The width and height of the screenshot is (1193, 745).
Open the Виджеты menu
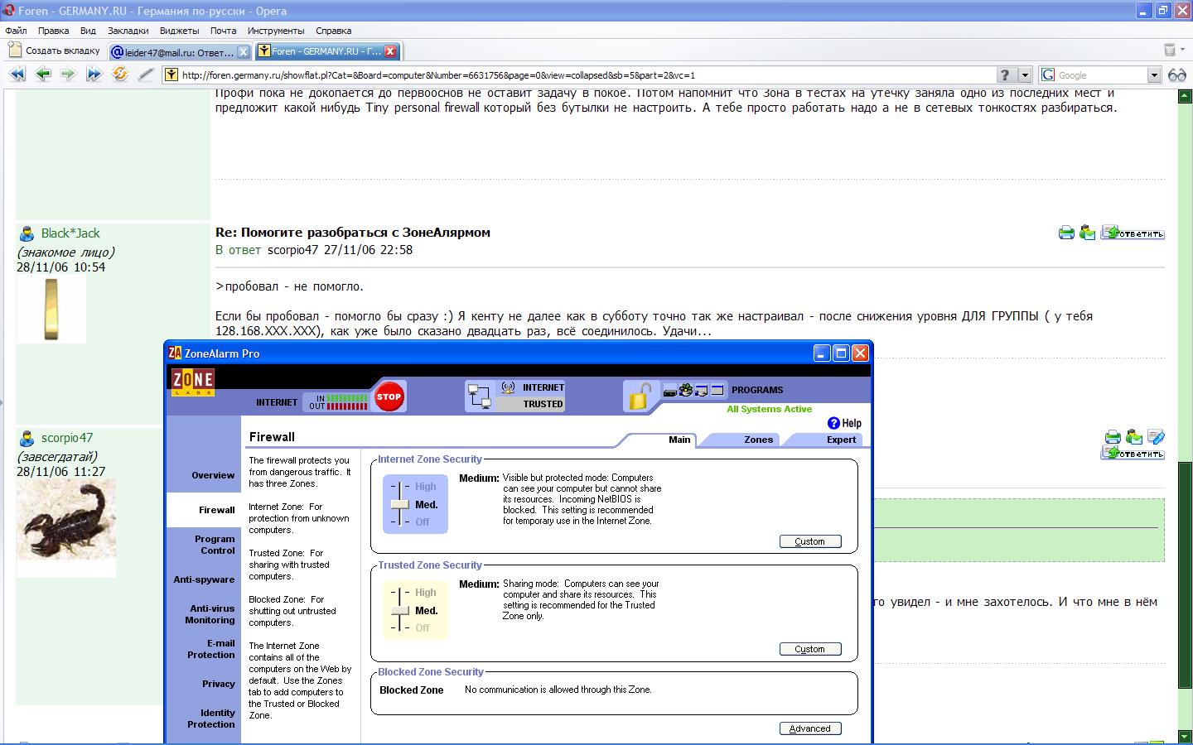pyautogui.click(x=179, y=31)
